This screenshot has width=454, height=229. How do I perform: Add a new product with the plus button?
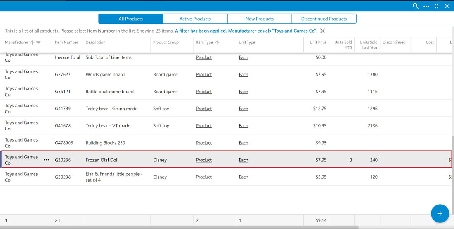pyautogui.click(x=440, y=214)
